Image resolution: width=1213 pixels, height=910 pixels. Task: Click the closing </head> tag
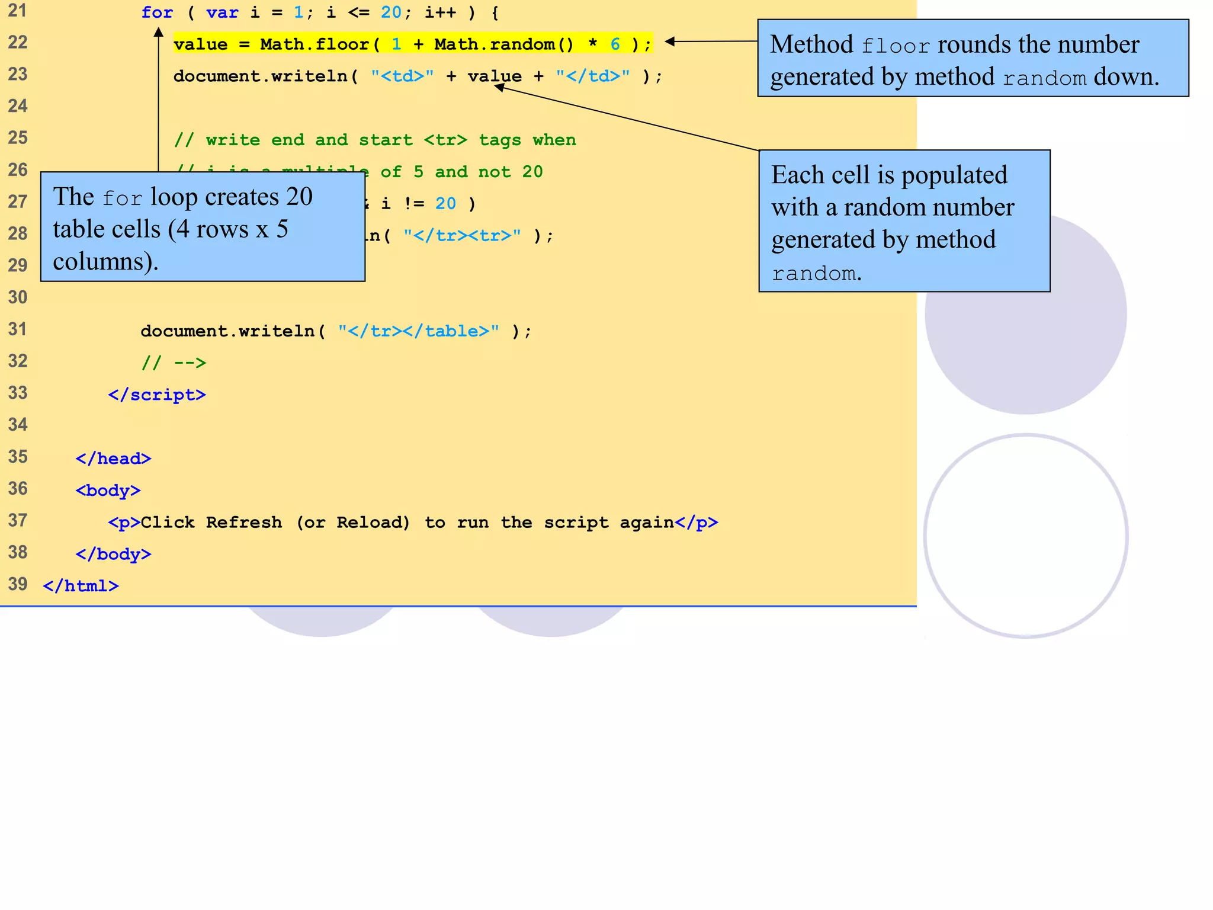click(113, 459)
